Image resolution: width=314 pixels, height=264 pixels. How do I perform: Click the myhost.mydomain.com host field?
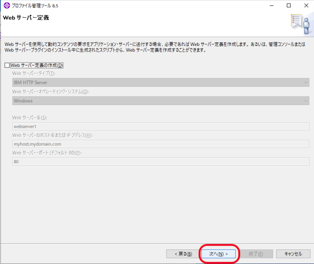[x=161, y=144]
